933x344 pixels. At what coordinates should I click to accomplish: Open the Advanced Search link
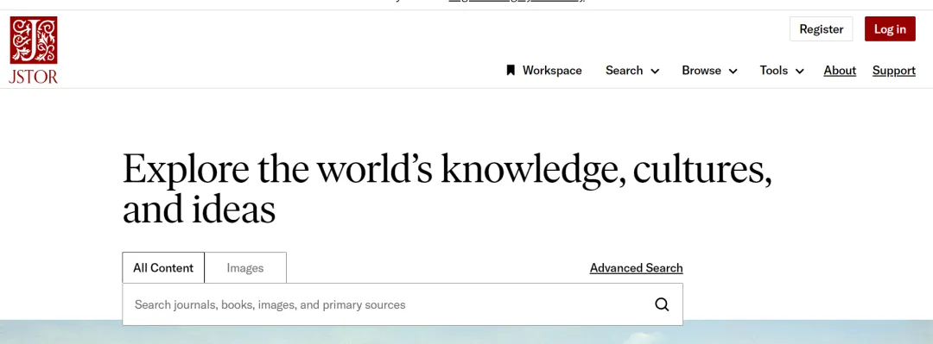pyautogui.click(x=636, y=268)
